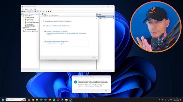Image resolution: width=183 pixels, height=102 pixels.
Task: Open Microsoft Edge from the taskbar
Action: click(41, 100)
